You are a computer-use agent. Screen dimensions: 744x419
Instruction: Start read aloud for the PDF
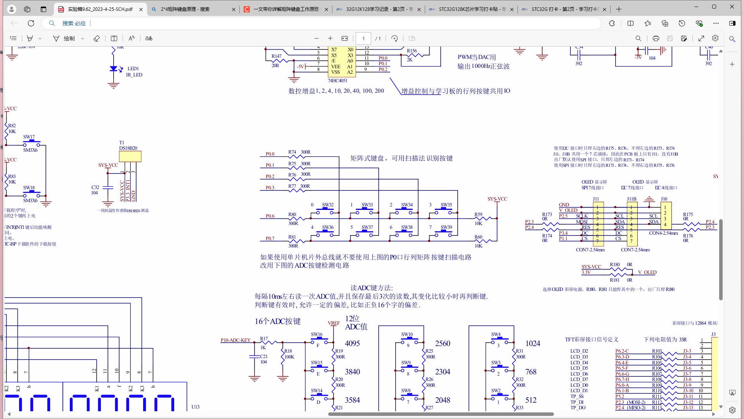pyautogui.click(x=131, y=38)
